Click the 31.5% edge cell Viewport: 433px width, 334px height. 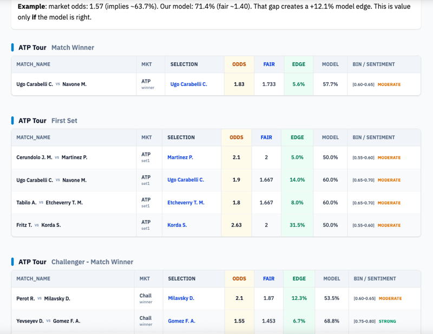tap(297, 225)
